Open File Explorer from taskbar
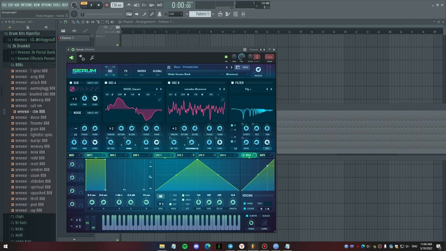Screen dimensions: 446x251 click(162, 246)
